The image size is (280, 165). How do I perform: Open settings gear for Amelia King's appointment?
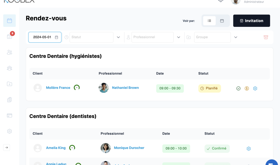tap(249, 149)
